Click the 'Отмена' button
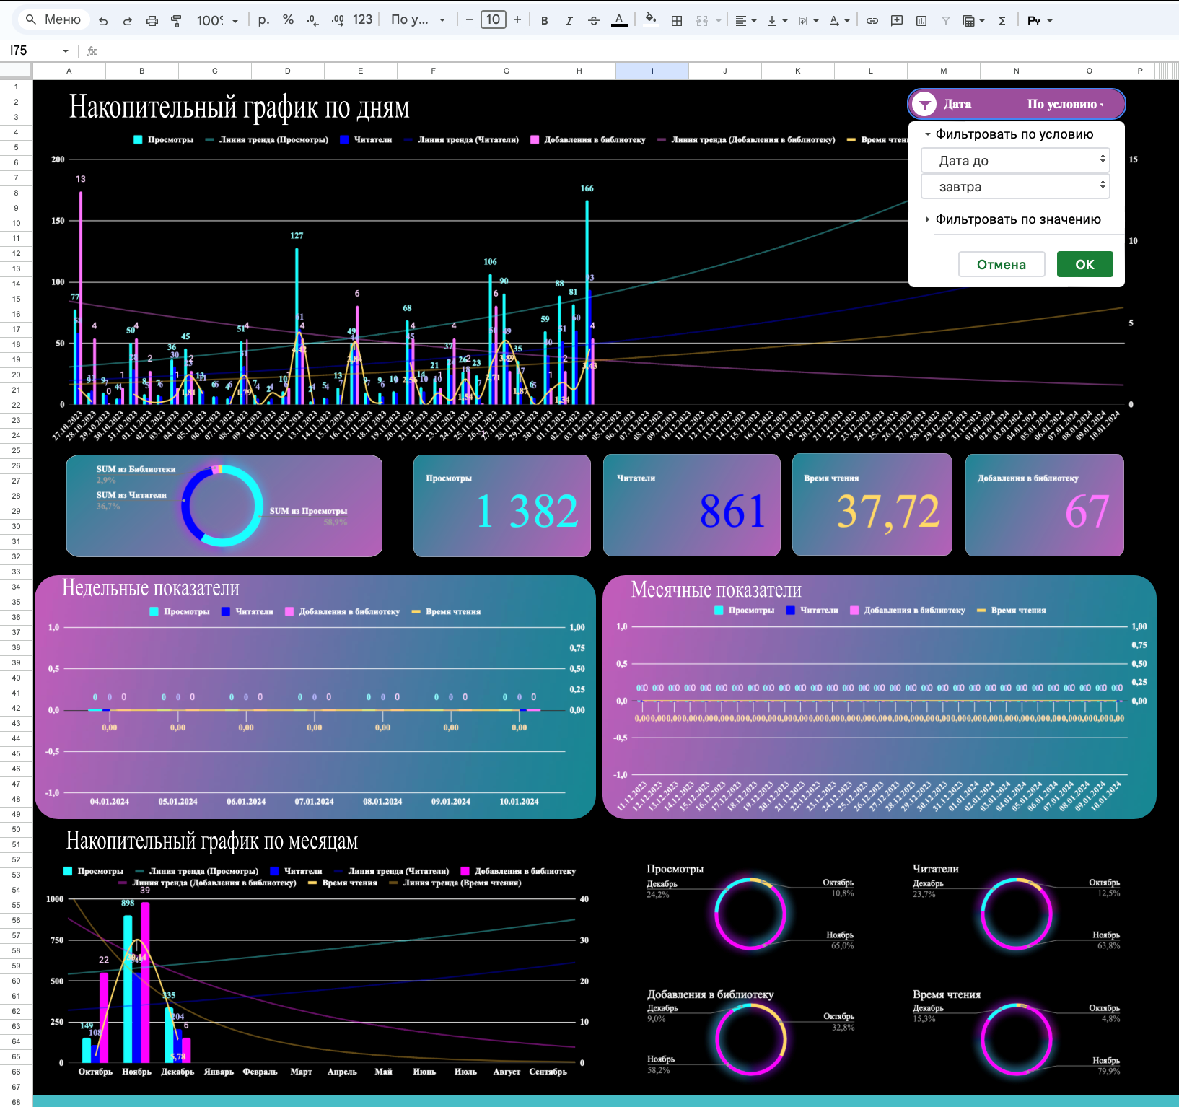The width and height of the screenshot is (1179, 1107). point(1002,264)
